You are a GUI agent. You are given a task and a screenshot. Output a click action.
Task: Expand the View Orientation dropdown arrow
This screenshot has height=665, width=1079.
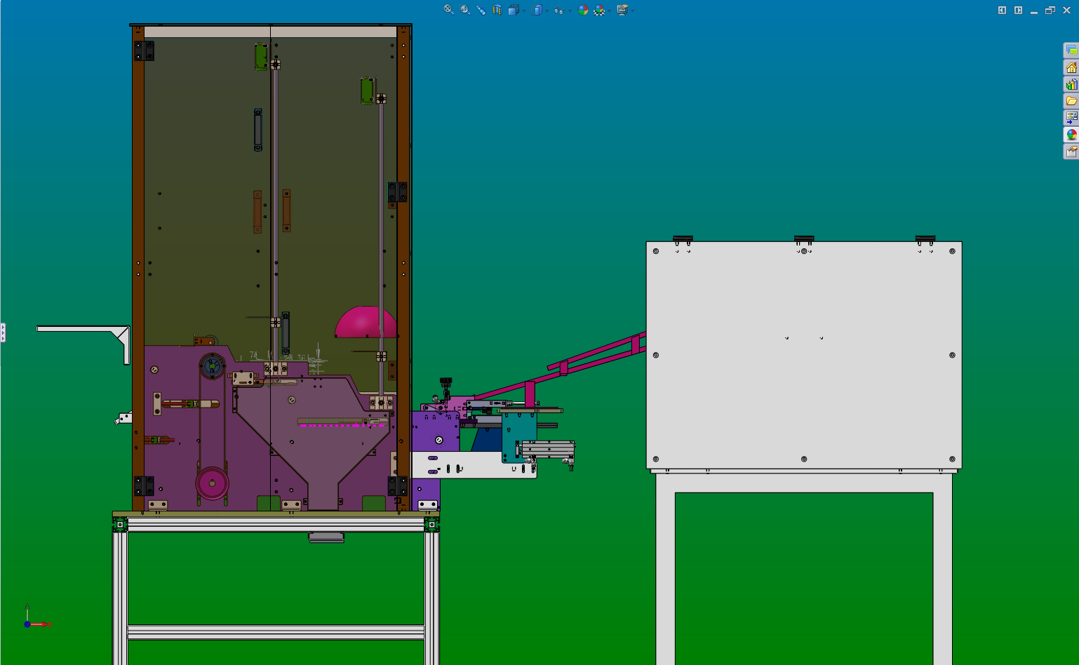tap(523, 11)
